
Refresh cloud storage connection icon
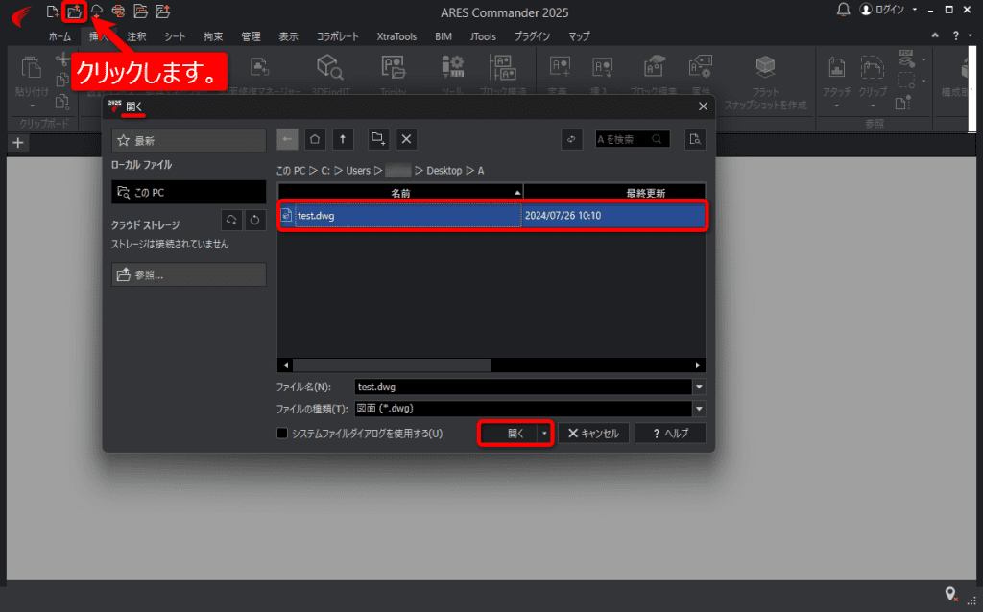pos(254,220)
